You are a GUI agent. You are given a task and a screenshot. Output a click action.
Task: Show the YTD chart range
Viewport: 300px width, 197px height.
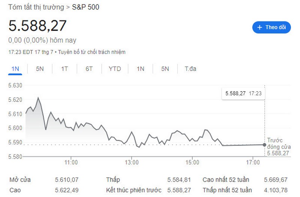click(x=115, y=69)
